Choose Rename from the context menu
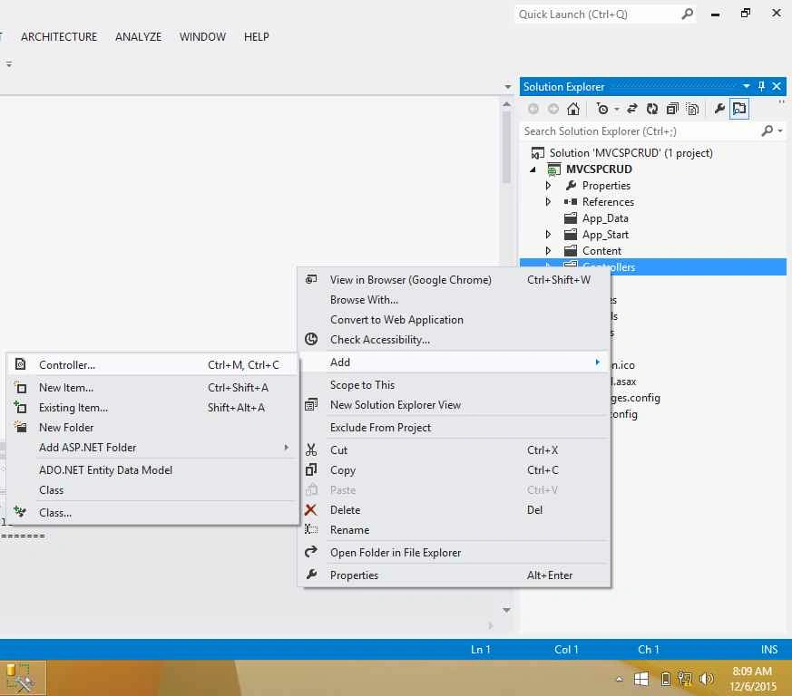Screen dimensions: 792x696 [x=455, y=530]
